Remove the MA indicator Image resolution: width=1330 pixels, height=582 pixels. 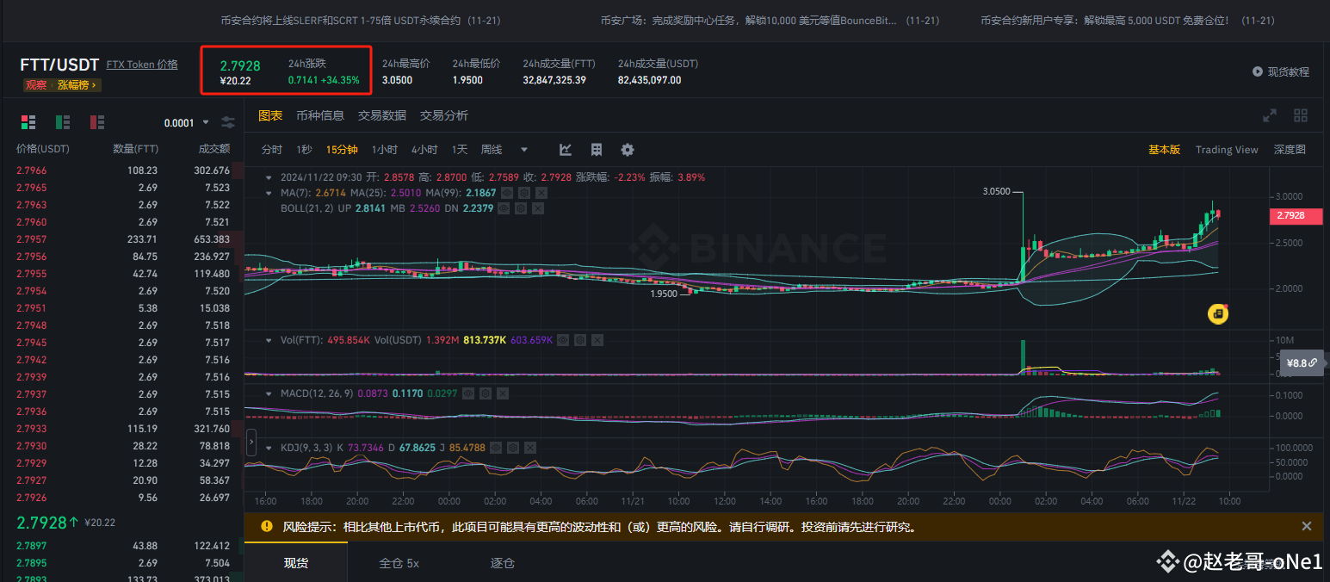click(540, 193)
